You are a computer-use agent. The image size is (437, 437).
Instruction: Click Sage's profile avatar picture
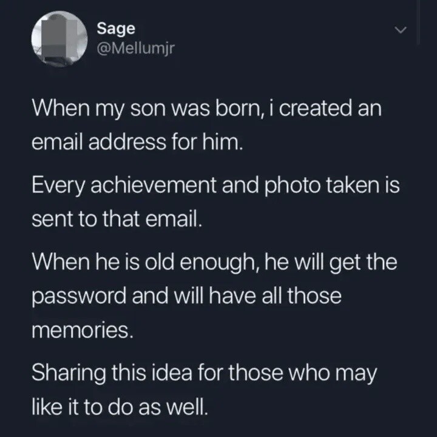click(60, 39)
